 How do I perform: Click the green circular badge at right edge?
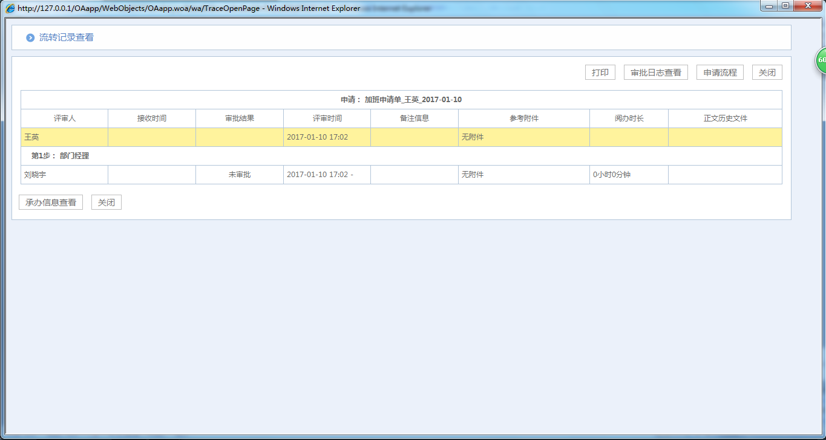tap(821, 60)
